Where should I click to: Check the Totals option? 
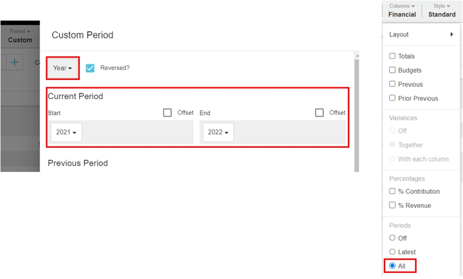(393, 56)
